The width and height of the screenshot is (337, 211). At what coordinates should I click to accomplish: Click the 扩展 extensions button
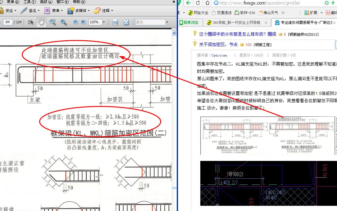(311, 13)
